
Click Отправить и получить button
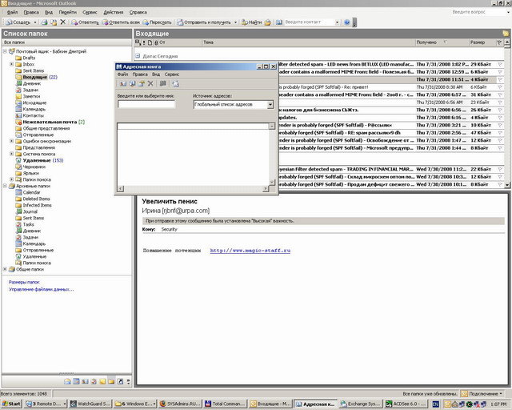[x=204, y=22]
